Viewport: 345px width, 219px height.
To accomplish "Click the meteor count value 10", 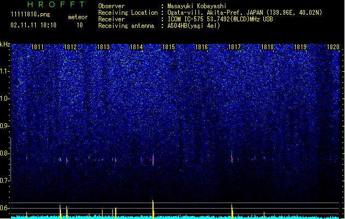I will tap(80, 25).
